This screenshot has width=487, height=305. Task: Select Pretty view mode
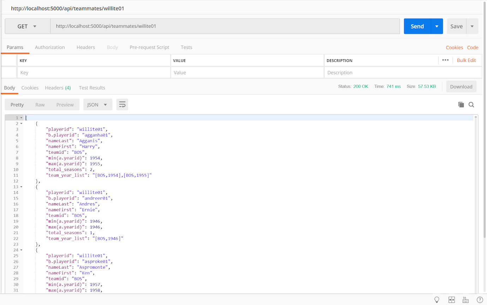[x=17, y=105]
